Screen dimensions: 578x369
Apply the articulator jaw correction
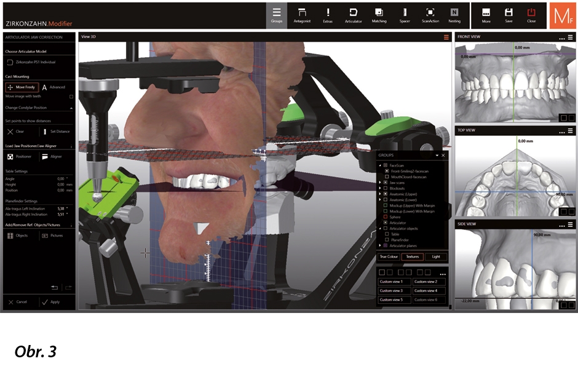[x=51, y=303]
